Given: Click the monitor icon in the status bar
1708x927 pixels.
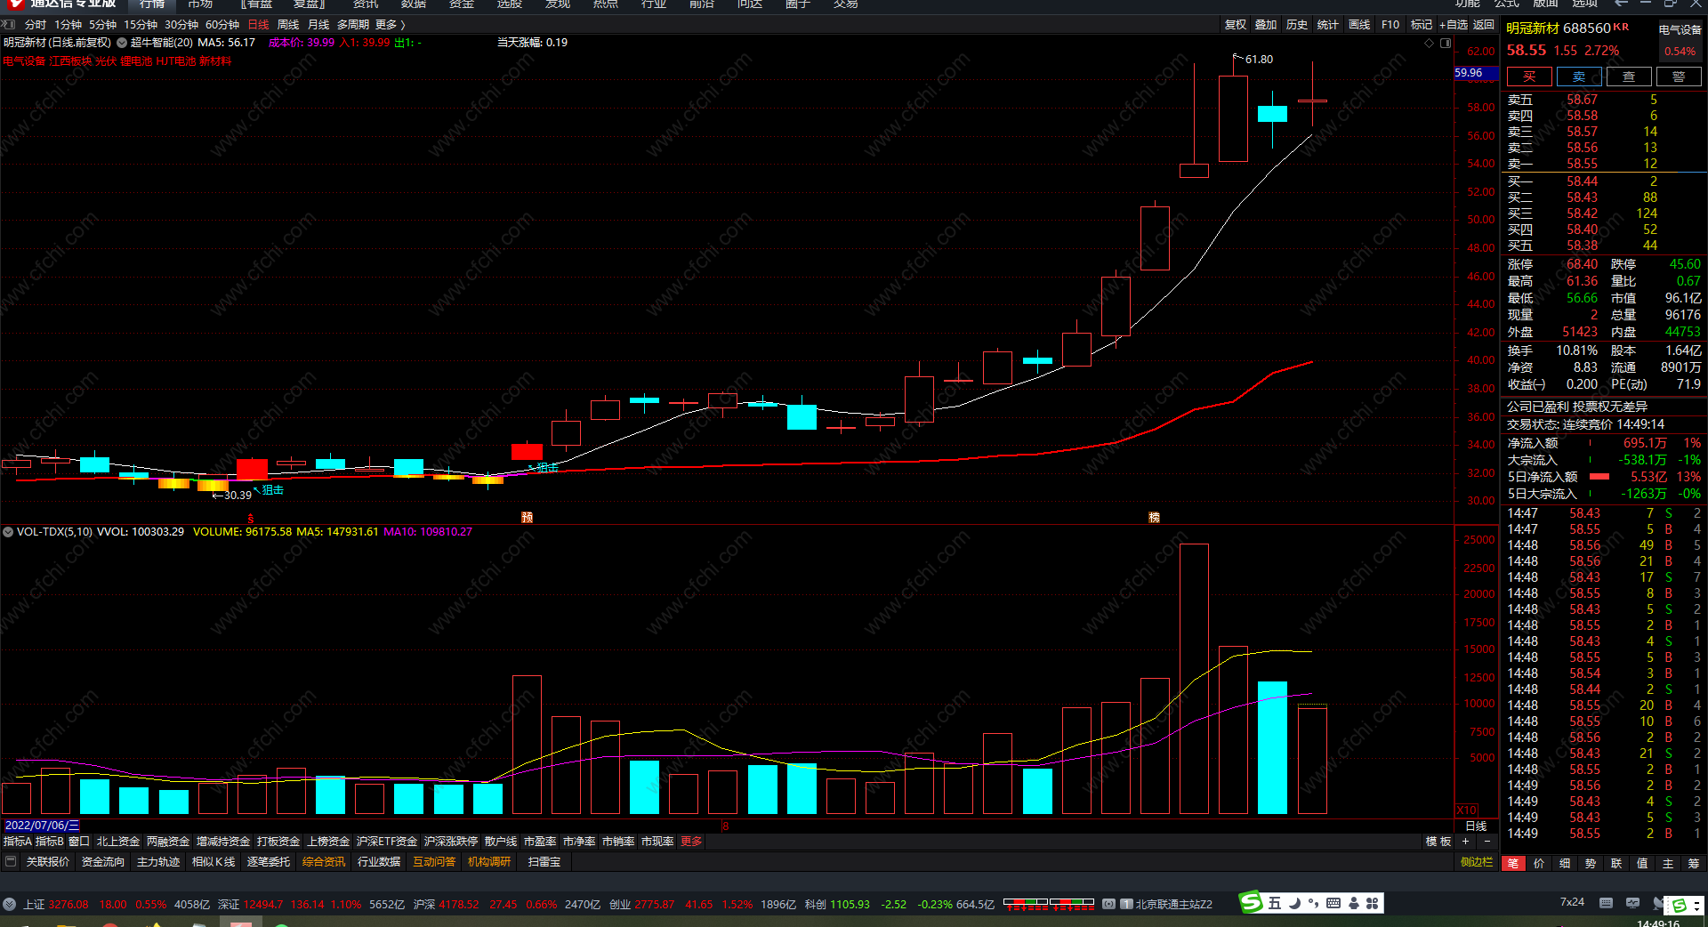Looking at the screenshot, I should click(x=1632, y=902).
